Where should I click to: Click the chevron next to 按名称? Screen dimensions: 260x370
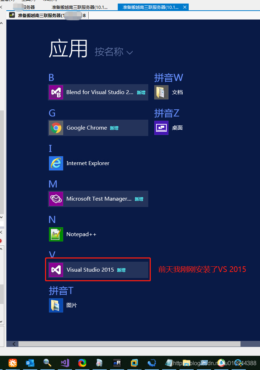tap(130, 53)
